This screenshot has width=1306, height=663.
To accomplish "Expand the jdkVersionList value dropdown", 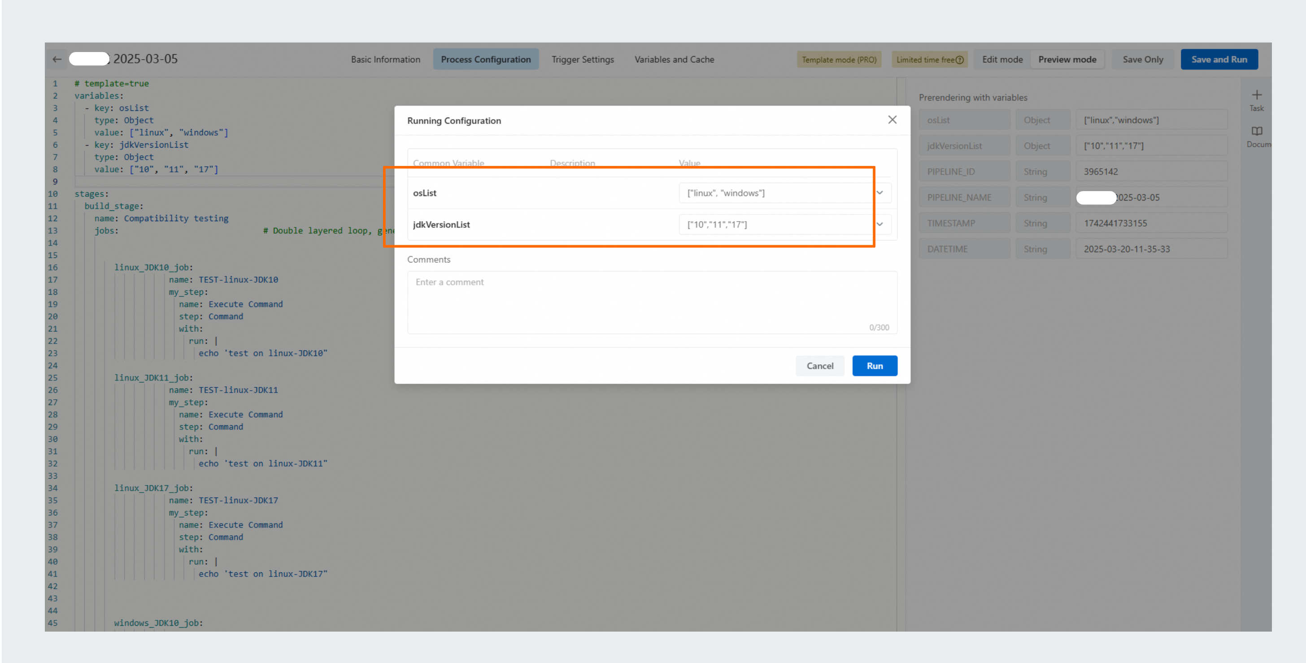I will (879, 224).
